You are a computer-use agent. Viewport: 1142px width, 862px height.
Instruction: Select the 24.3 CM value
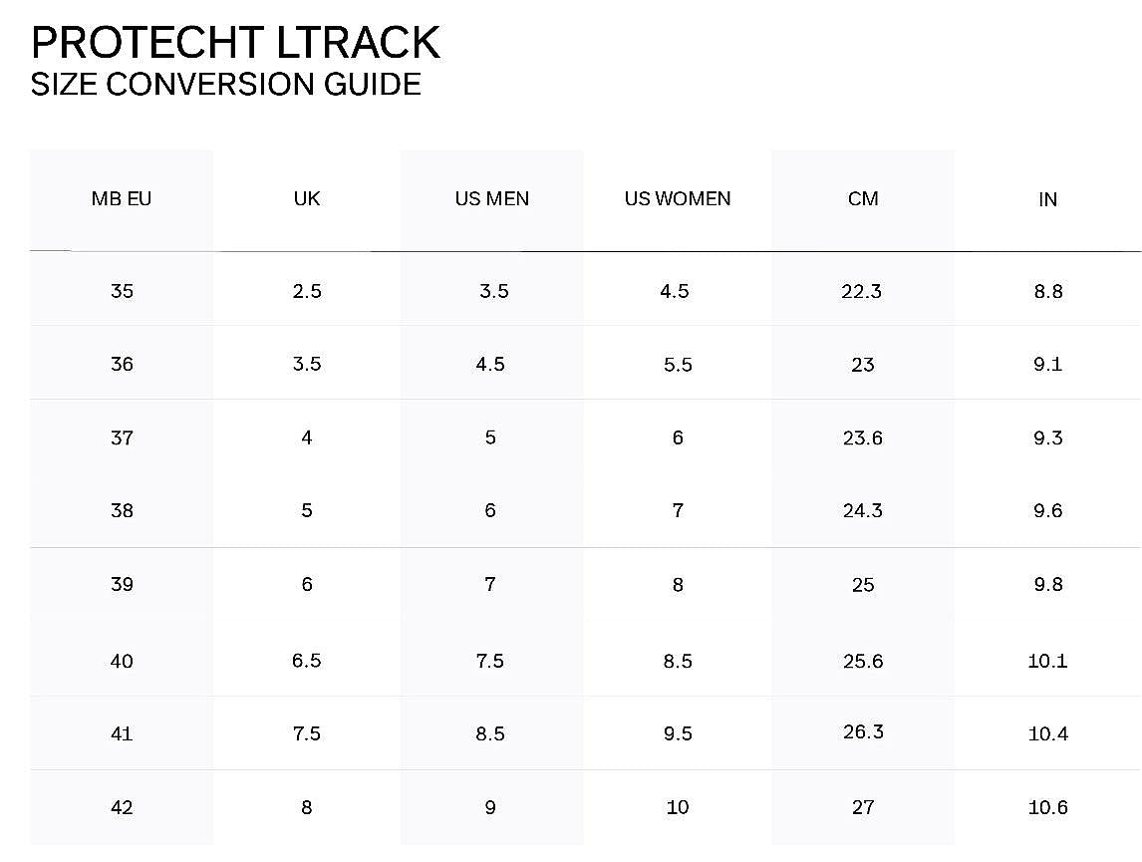(862, 510)
